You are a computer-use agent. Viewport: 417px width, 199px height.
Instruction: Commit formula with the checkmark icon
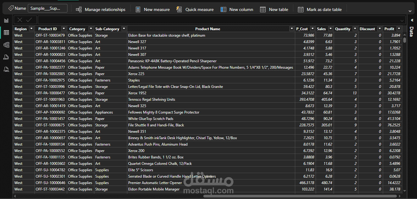pos(29,20)
